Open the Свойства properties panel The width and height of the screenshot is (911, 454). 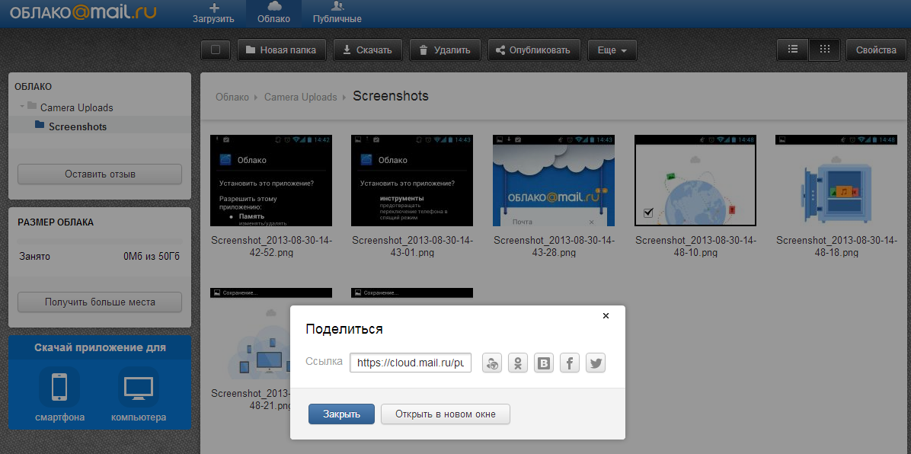click(x=876, y=50)
